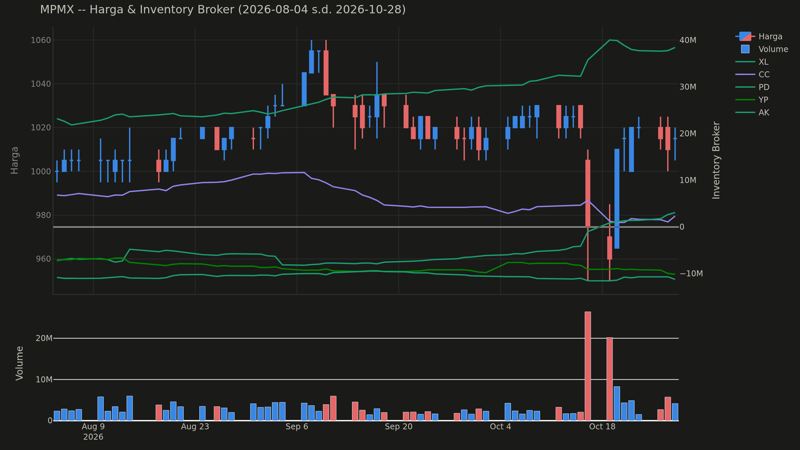Screen dimensions: 800x450
Task: Click the 1000 price tick label
Action: click(41, 171)
